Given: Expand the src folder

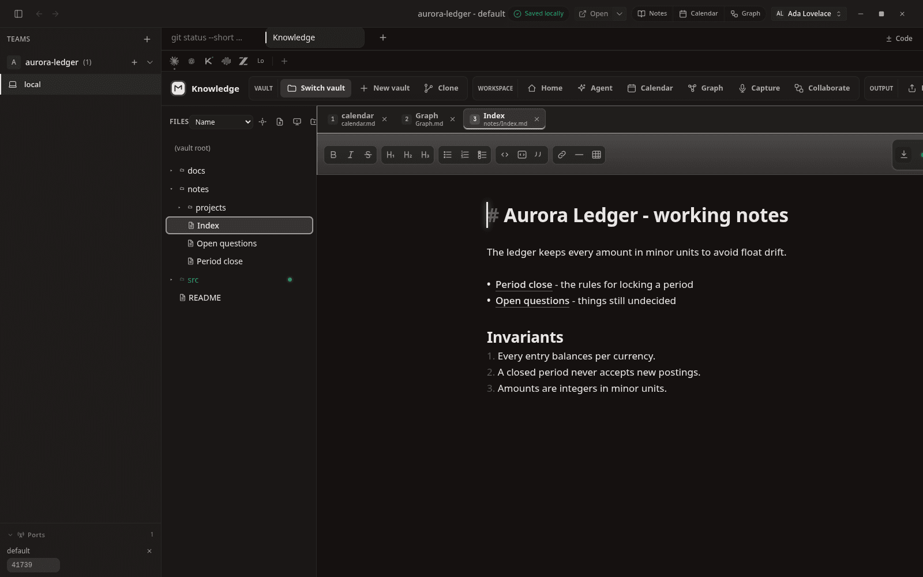Looking at the screenshot, I should (x=171, y=280).
